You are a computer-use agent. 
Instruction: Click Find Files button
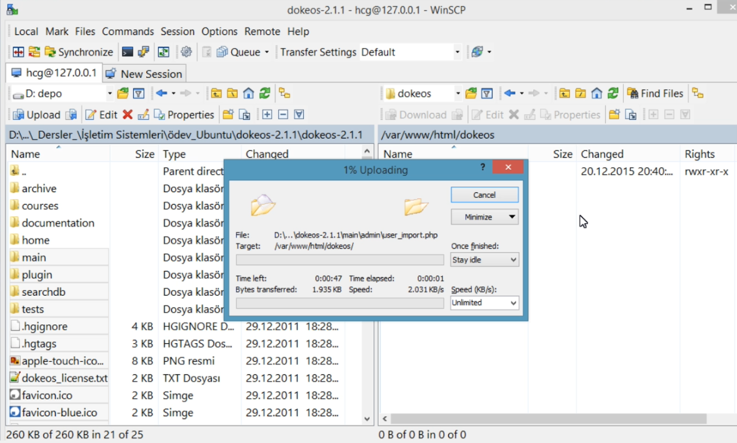pyautogui.click(x=655, y=94)
